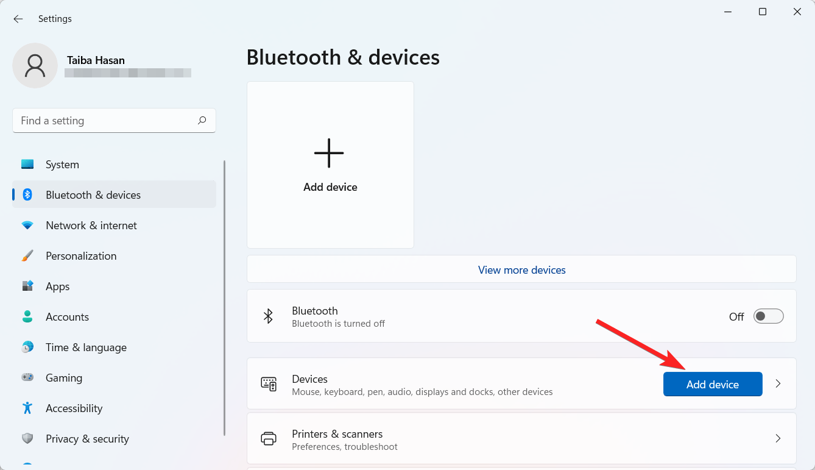Click the System monitor icon

[x=27, y=165]
